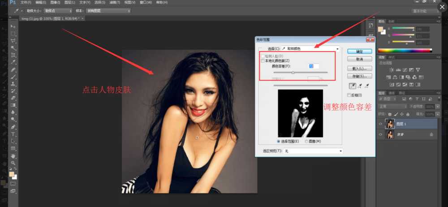Image resolution: width=448 pixels, height=207 pixels.
Task: Hide the 背景 layer via eye icon
Action: 380,134
